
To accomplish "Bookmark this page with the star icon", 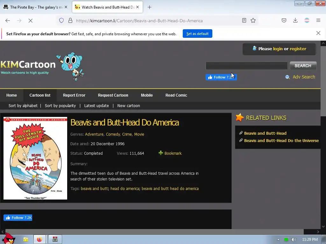I will coord(253,20).
